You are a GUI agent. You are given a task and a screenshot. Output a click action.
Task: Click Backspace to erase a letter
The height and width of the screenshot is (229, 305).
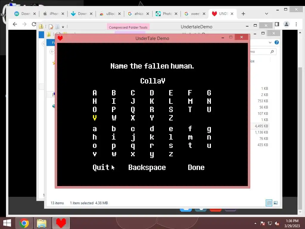147,168
